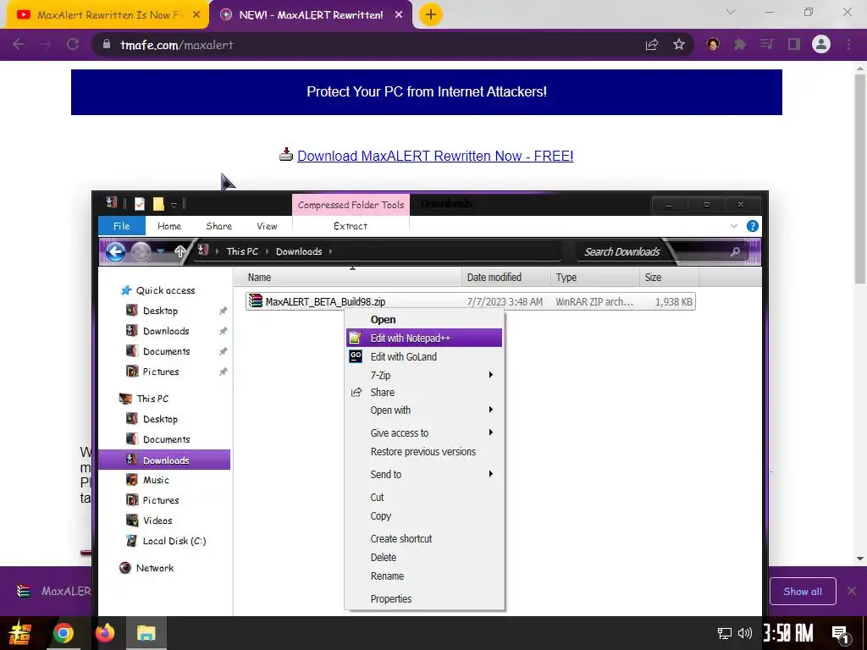This screenshot has width=867, height=650.
Task: Sort by Name column header
Action: 347,278
